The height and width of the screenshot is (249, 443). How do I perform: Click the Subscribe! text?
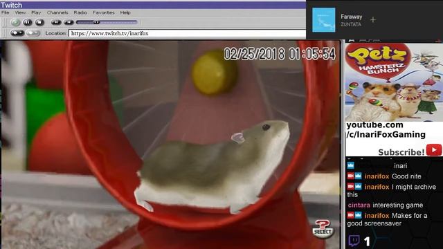coord(401,152)
